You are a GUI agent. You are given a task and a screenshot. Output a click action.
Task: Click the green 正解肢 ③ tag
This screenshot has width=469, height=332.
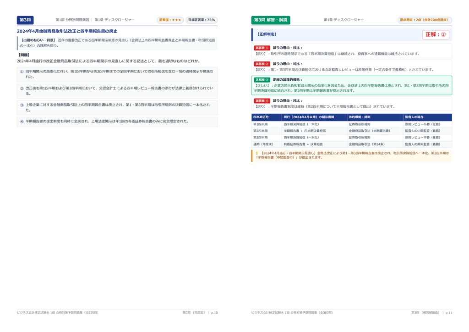pyautogui.click(x=262, y=80)
